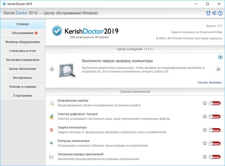Show next message with right arrow

point(218,69)
